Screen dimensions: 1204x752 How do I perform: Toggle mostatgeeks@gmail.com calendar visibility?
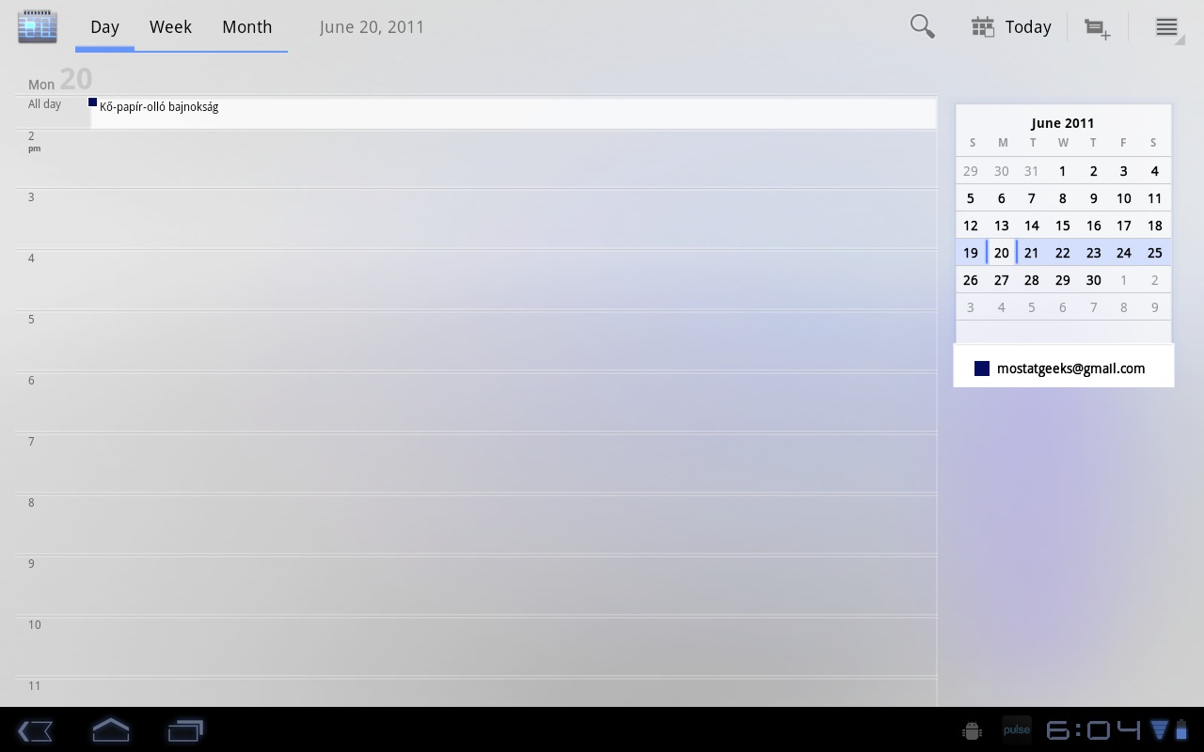tap(1070, 368)
